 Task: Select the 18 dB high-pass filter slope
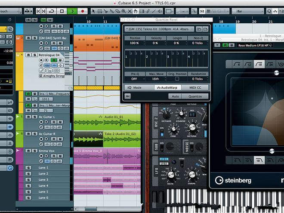pyautogui.click(x=259, y=64)
